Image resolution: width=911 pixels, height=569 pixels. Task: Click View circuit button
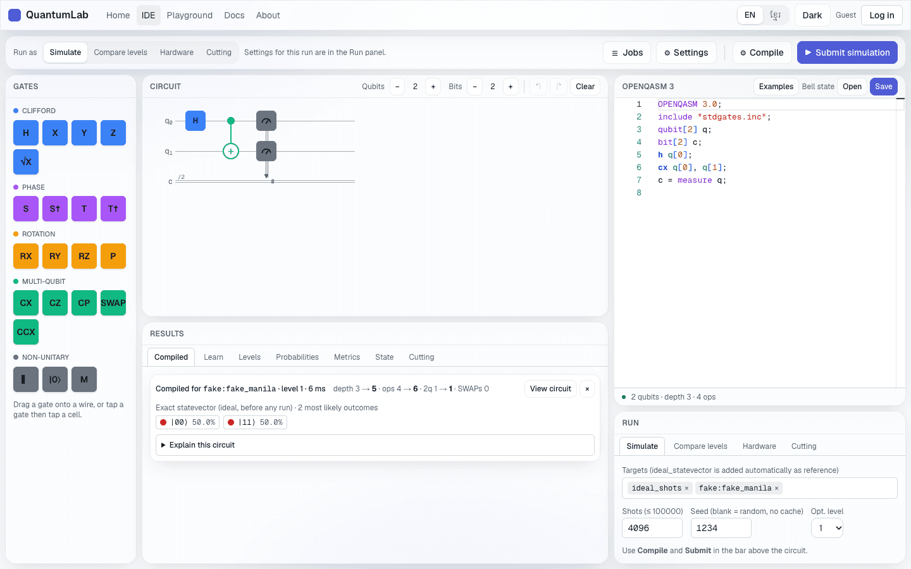[550, 389]
